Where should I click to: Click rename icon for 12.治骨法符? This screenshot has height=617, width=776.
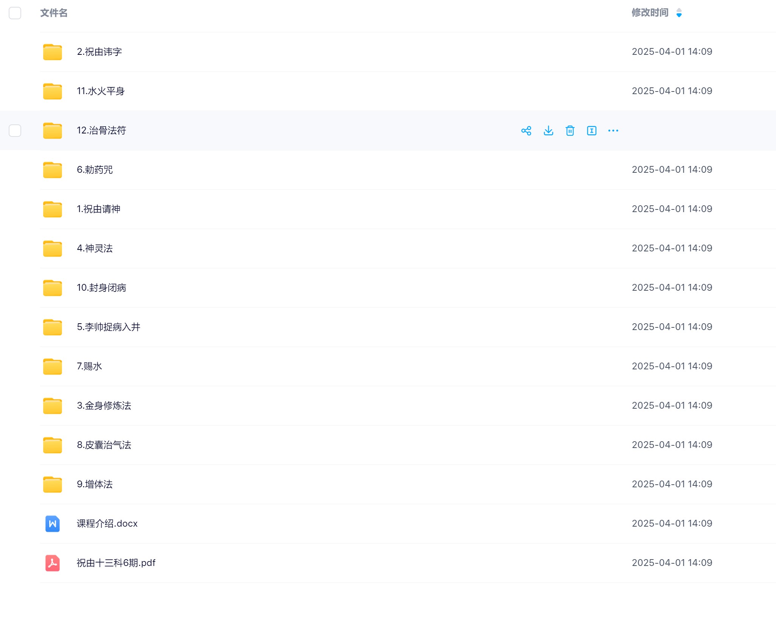point(591,131)
